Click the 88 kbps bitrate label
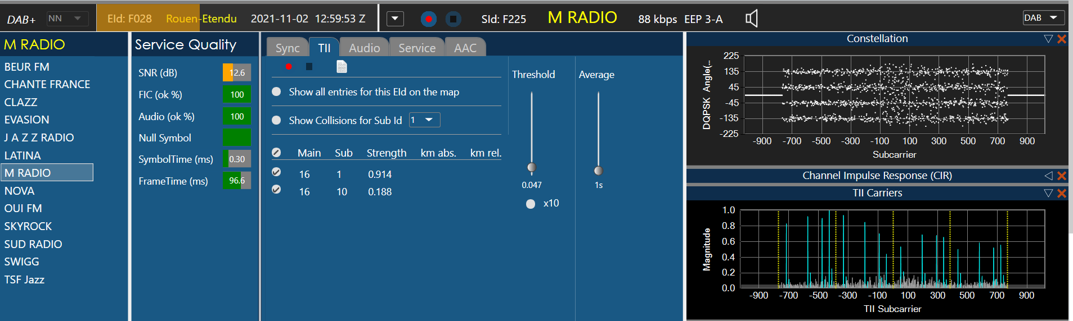 (x=657, y=19)
